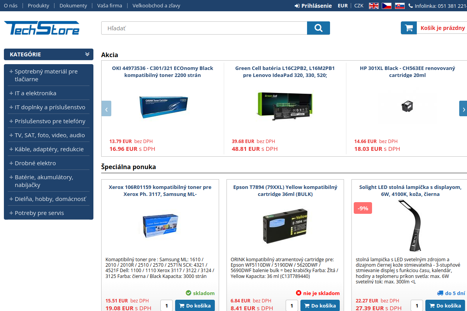
Task: Select CZK currency
Action: pyautogui.click(x=359, y=6)
